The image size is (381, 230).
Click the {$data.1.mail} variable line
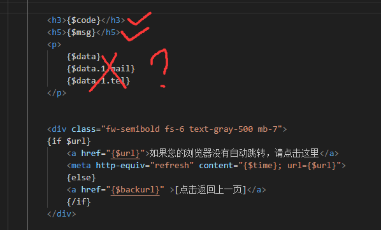tap(101, 69)
